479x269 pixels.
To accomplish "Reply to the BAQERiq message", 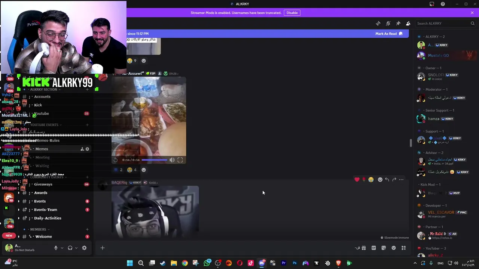I will click(387, 180).
